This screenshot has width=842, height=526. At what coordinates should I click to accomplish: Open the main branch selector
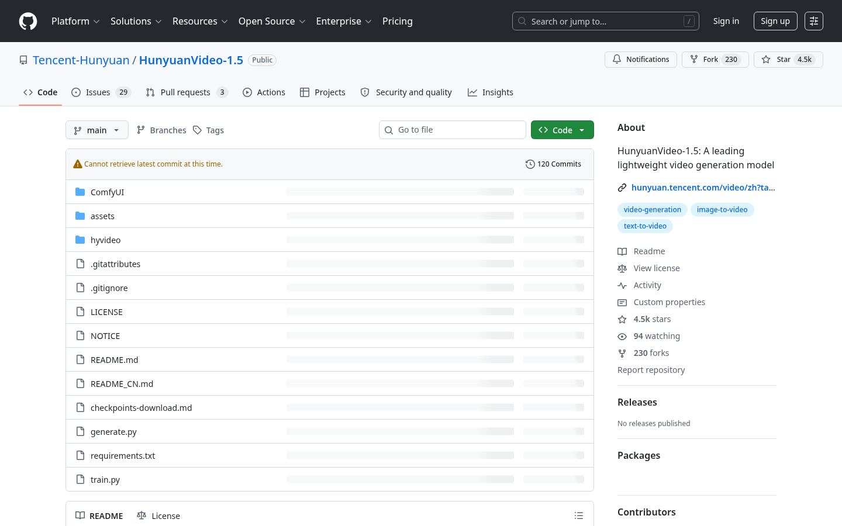97,130
